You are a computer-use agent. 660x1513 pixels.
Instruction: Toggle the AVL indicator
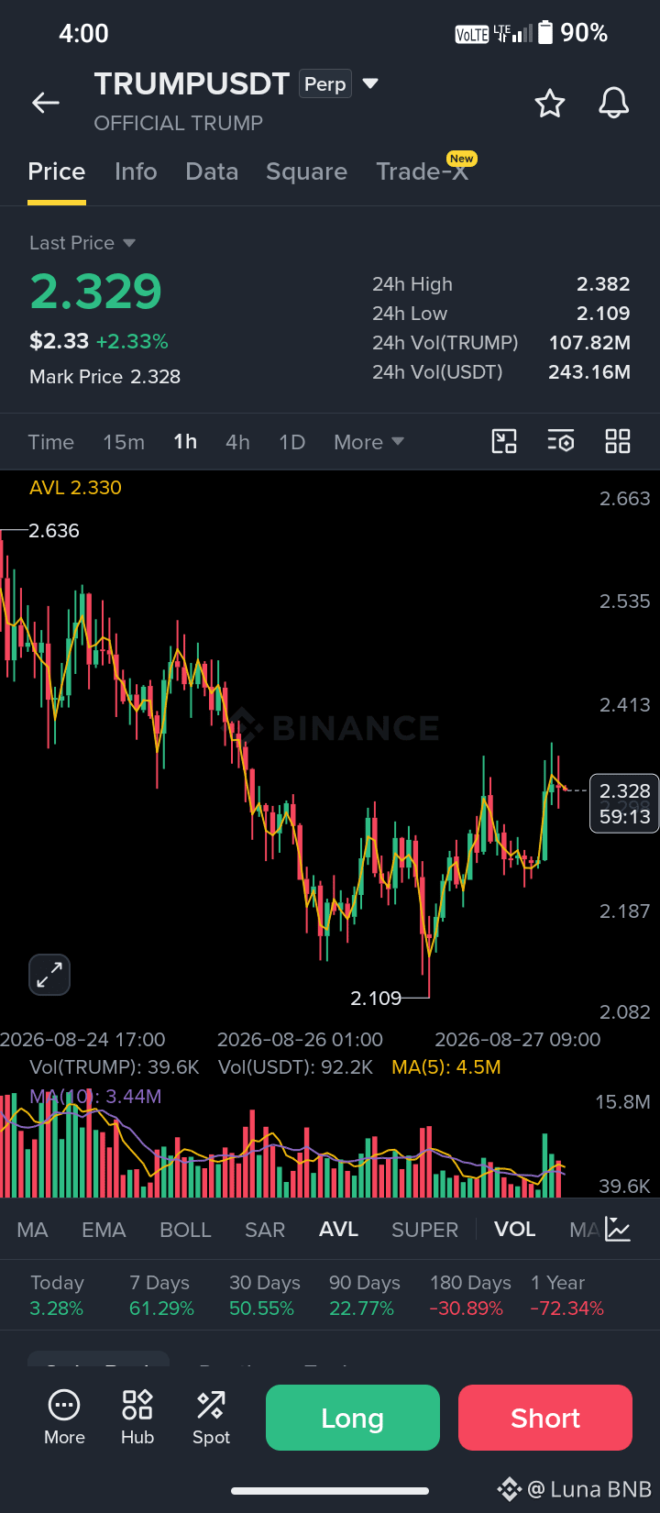tap(338, 1230)
